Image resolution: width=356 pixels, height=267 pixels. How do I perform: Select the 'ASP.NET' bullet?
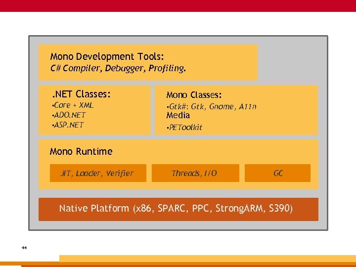pos(68,125)
